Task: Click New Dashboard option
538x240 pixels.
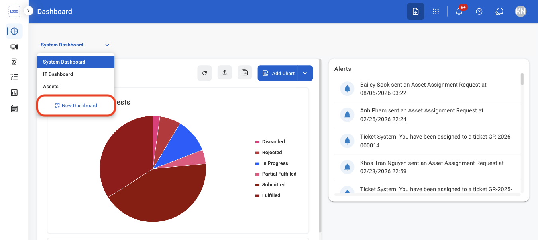Action: click(x=76, y=106)
